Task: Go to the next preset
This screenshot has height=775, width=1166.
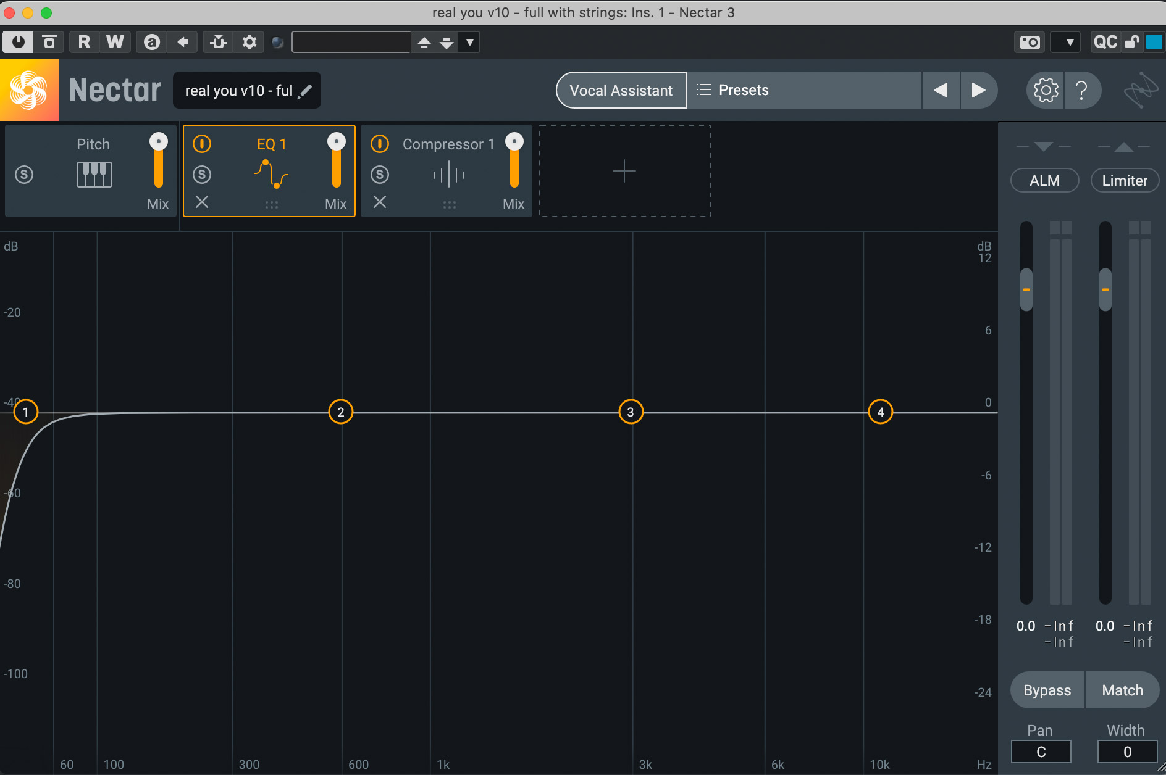Action: click(x=978, y=90)
